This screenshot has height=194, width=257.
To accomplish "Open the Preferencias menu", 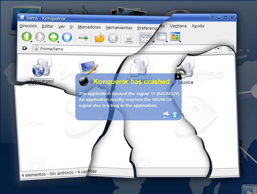I will click(151, 27).
